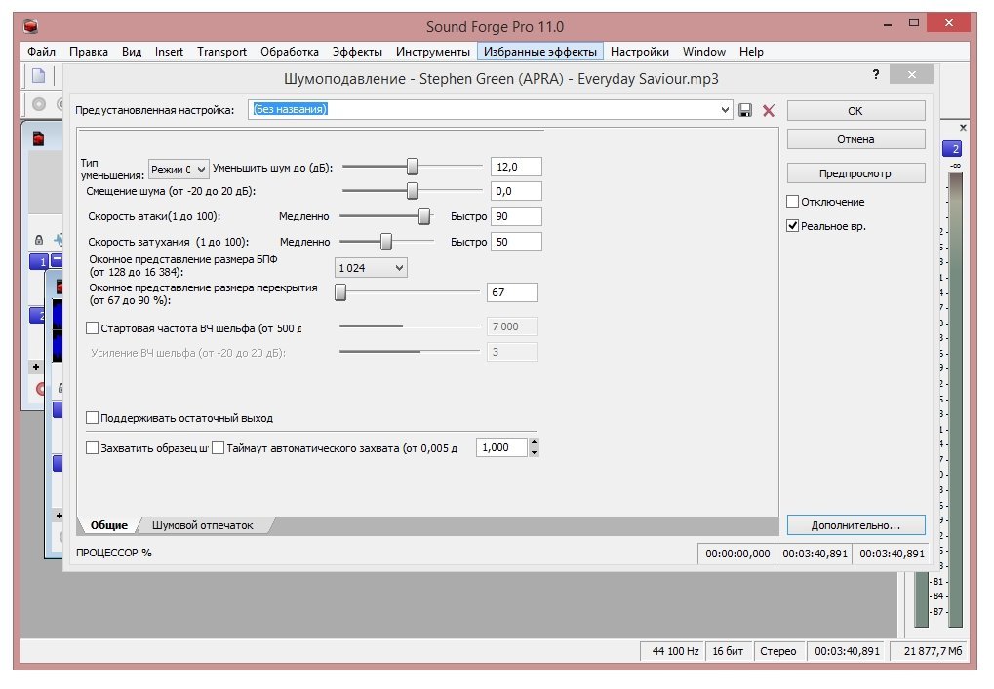The height and width of the screenshot is (689, 994).
Task: Save the preset with the floppy disk icon
Action: pos(745,110)
